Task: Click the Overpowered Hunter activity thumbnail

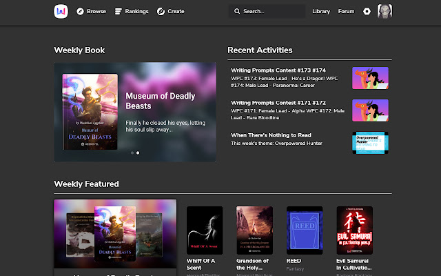Action: point(370,143)
